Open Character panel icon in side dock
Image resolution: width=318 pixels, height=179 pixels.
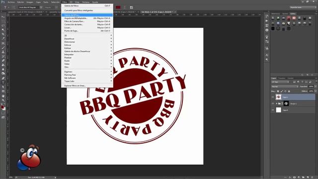[x=267, y=55]
